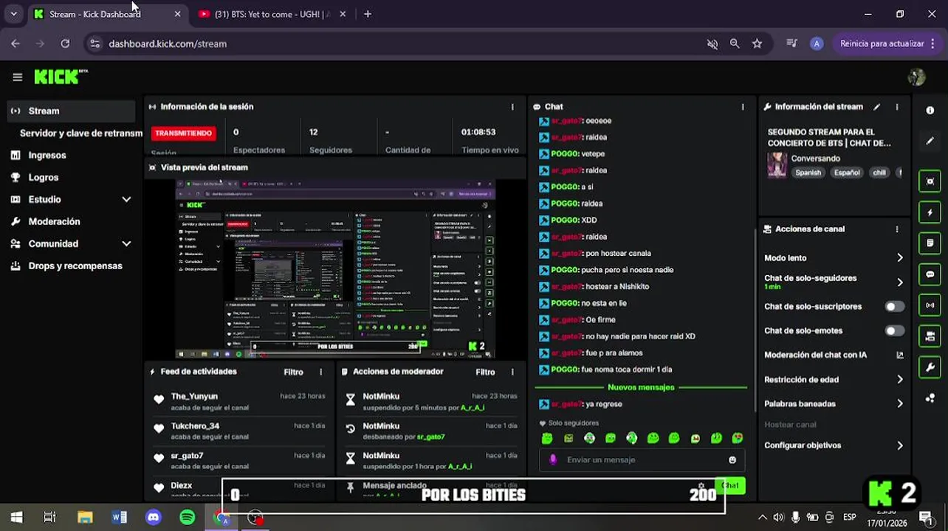Open Modo lento settings chevron
This screenshot has width=948, height=531.
coord(900,257)
